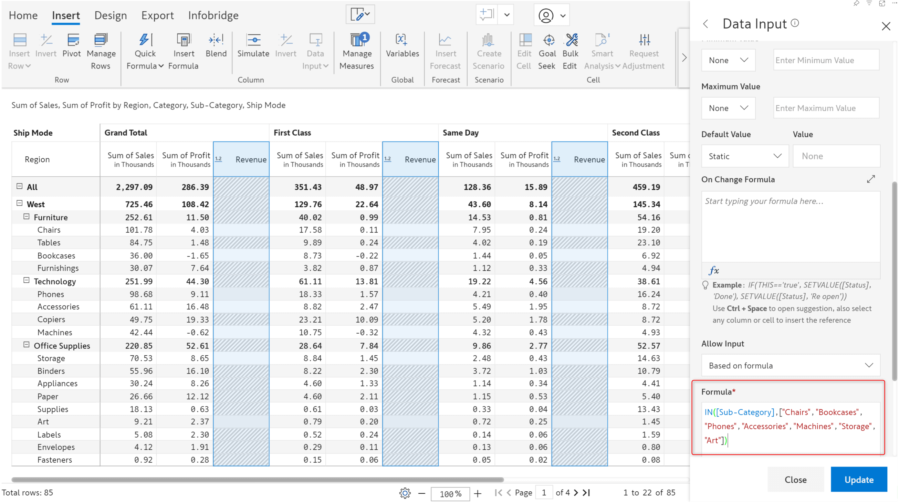The width and height of the screenshot is (899, 503).
Task: Open Manage Measures
Action: [x=357, y=51]
